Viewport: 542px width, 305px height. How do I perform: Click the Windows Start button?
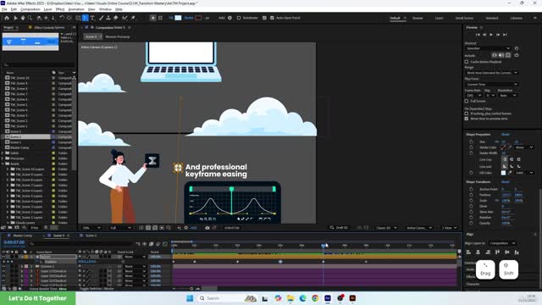190,298
